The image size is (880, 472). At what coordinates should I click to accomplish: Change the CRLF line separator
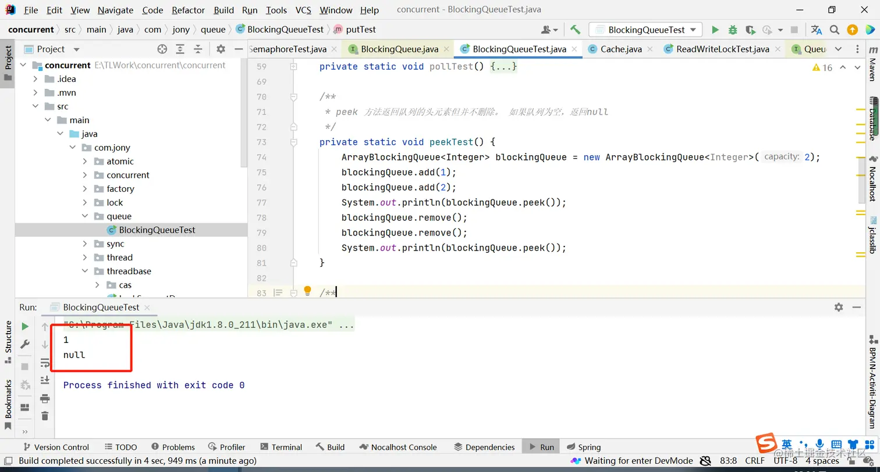(755, 461)
